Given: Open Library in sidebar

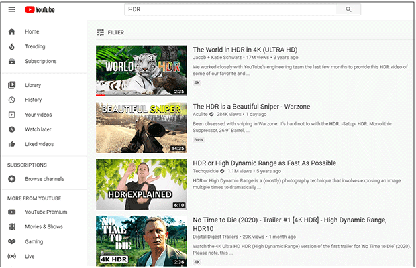Looking at the screenshot, I should pyautogui.click(x=33, y=85).
